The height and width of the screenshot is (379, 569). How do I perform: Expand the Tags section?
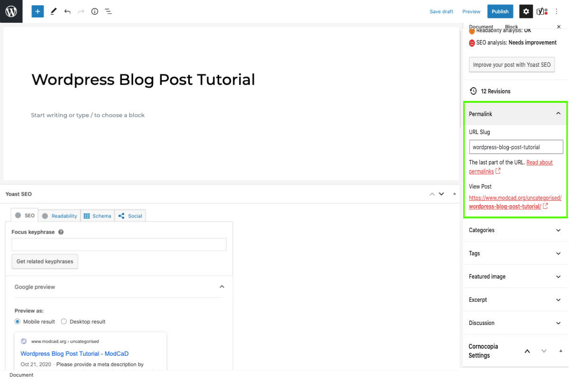515,253
